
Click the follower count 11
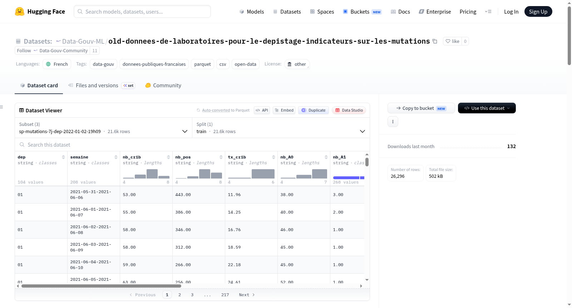[x=95, y=50]
